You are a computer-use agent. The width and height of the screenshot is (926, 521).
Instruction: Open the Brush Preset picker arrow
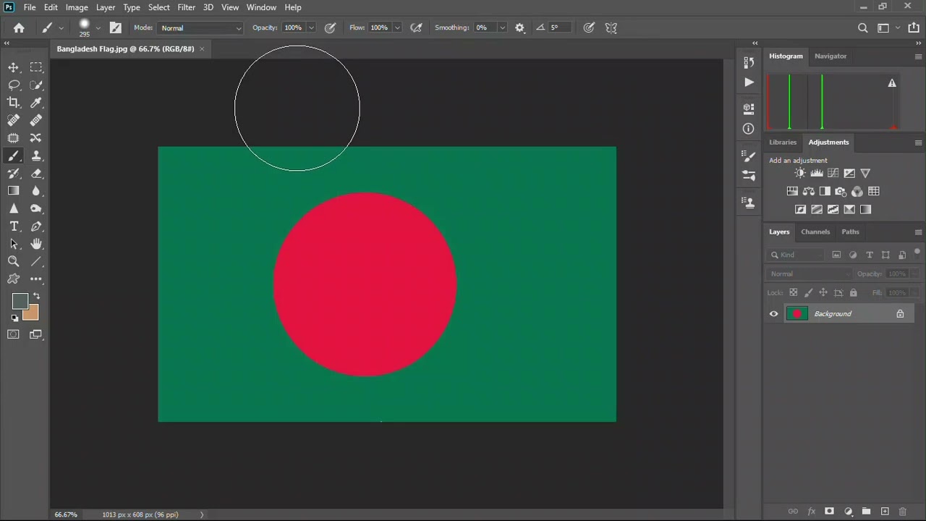pos(98,28)
